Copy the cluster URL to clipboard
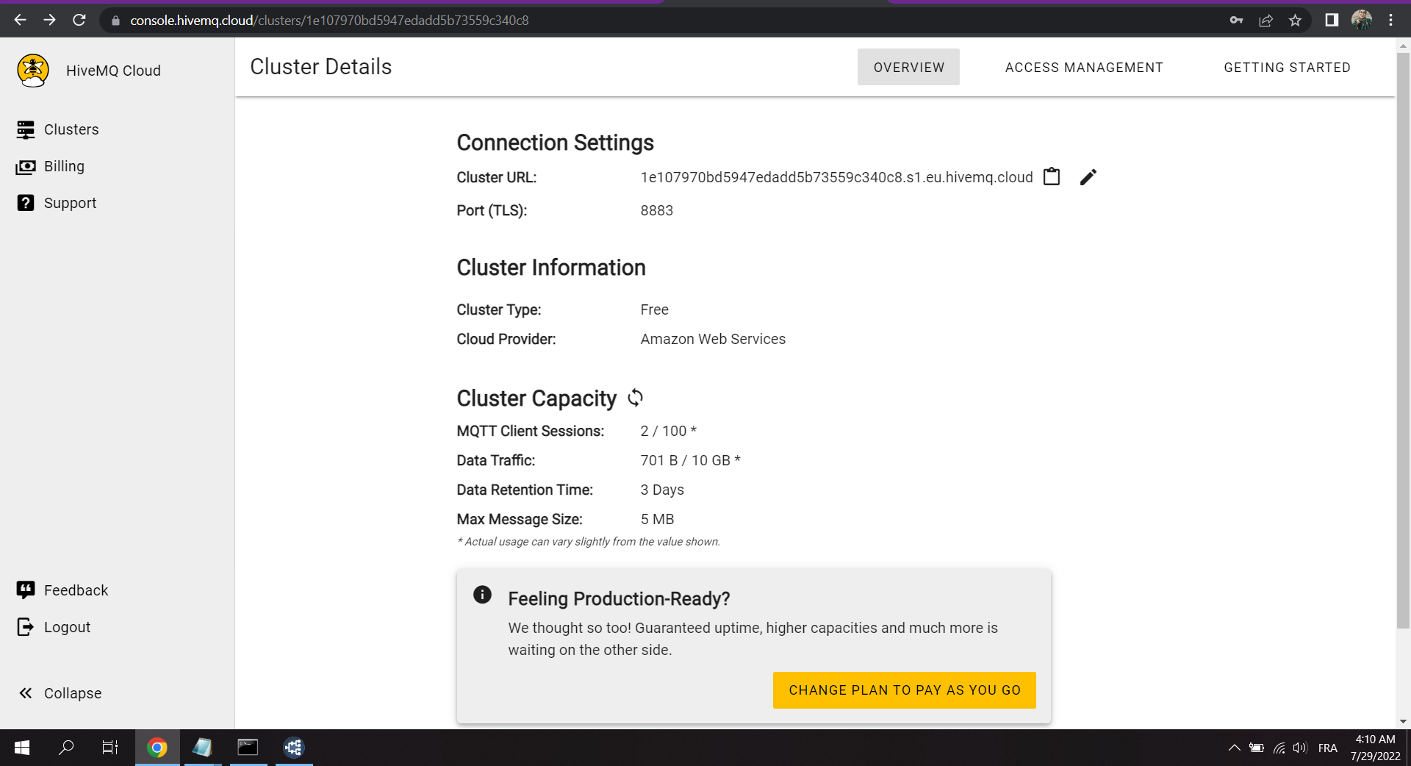The width and height of the screenshot is (1411, 766). [1052, 176]
